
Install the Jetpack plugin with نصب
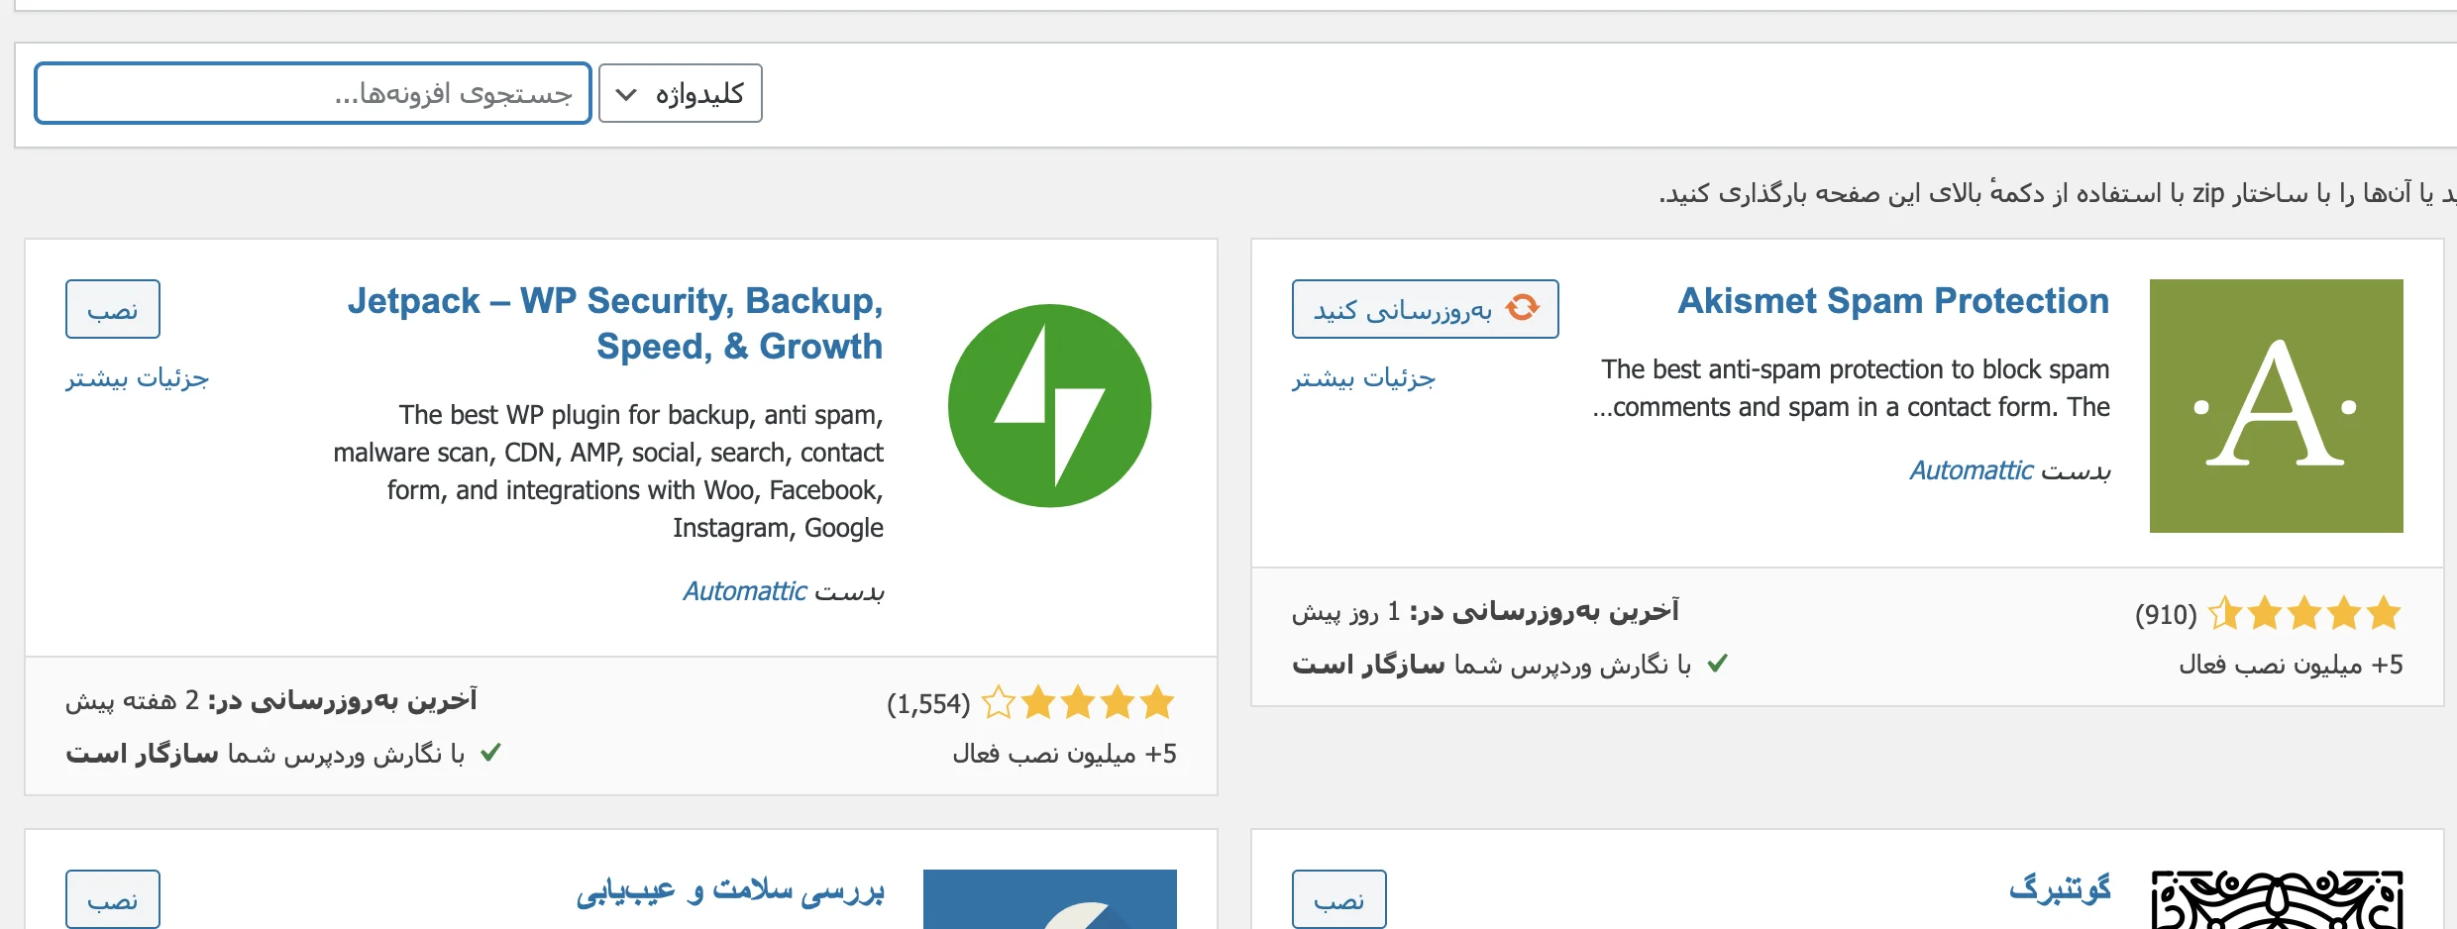tap(113, 309)
